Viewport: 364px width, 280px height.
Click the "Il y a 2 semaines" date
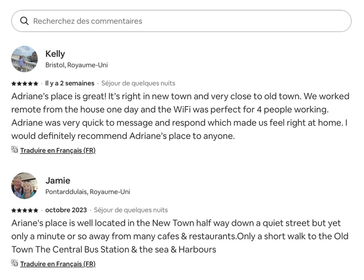pyautogui.click(x=70, y=83)
